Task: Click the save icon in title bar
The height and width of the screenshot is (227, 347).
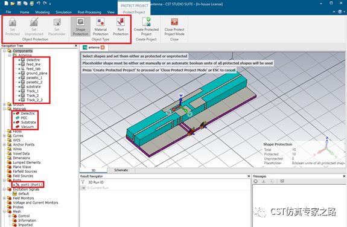Action: click(19, 4)
